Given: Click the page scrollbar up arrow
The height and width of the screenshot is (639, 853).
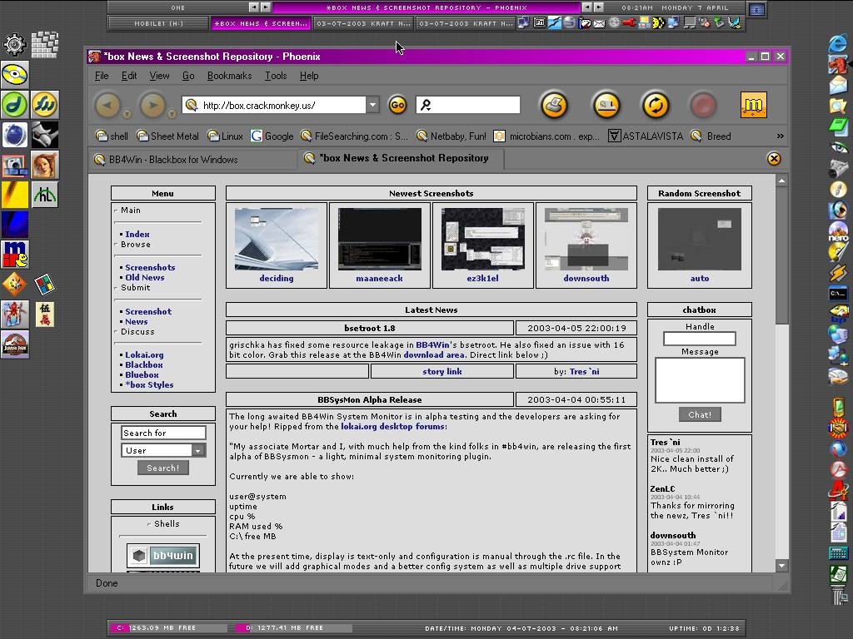Looking at the screenshot, I should (781, 181).
